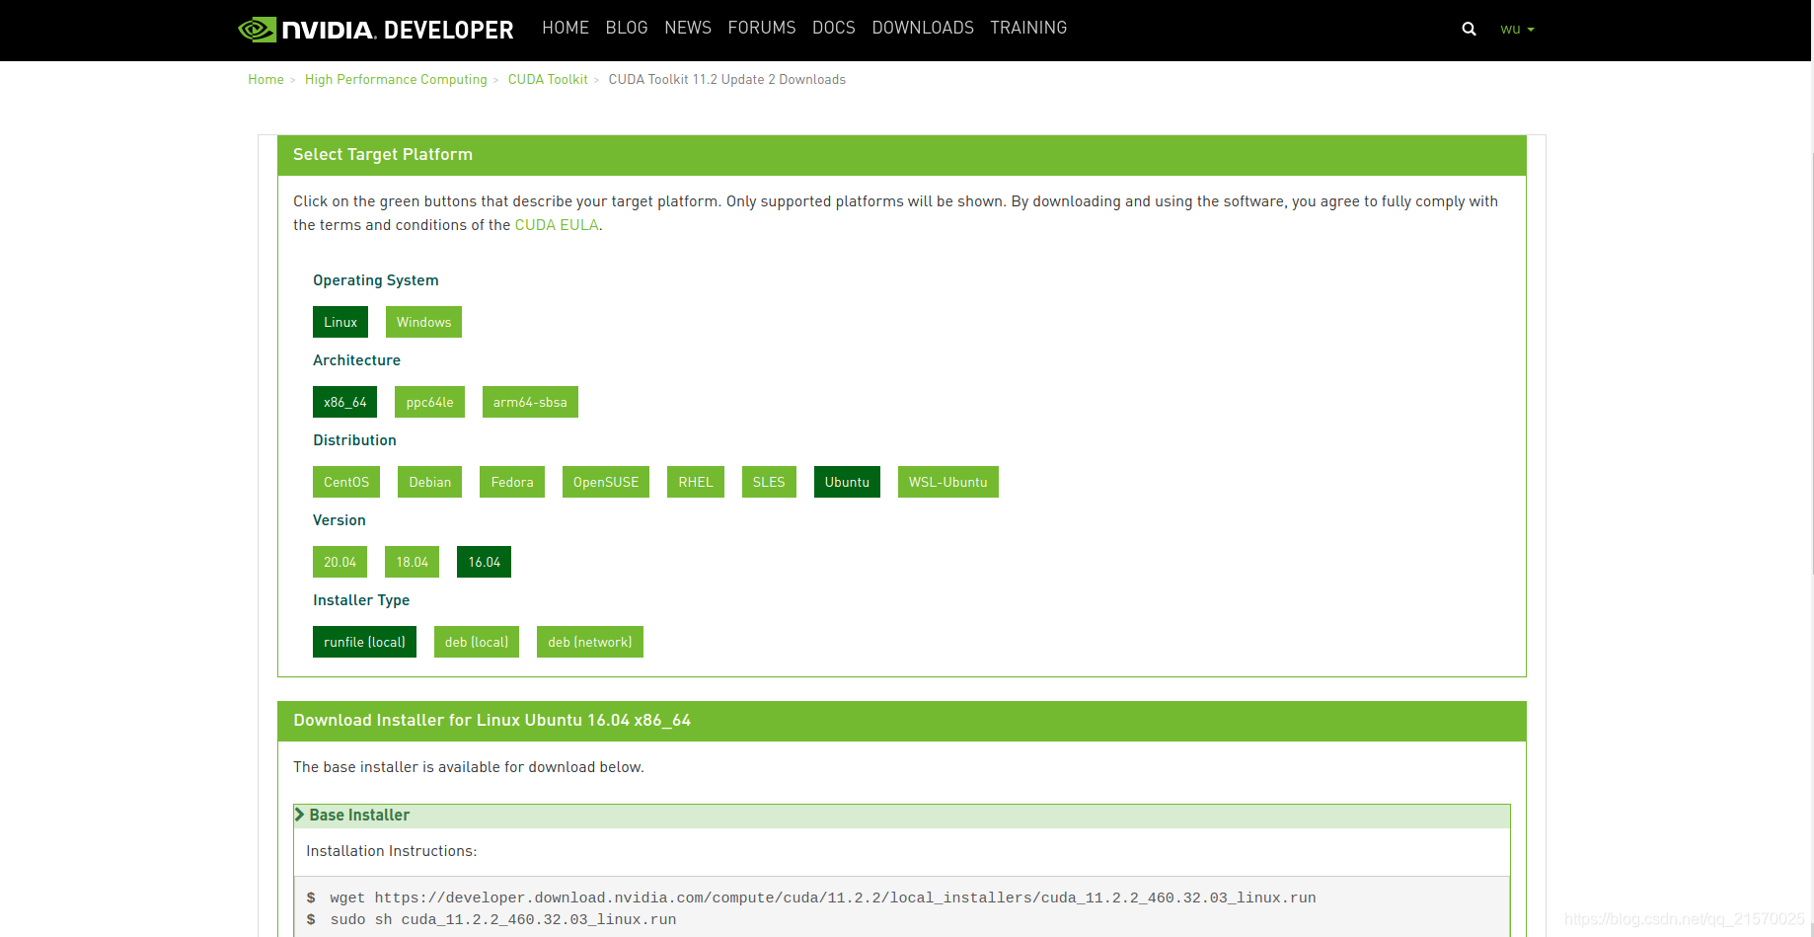Click the CUDA Toolkit breadcrumb link
This screenshot has height=937, width=1814.
[548, 79]
